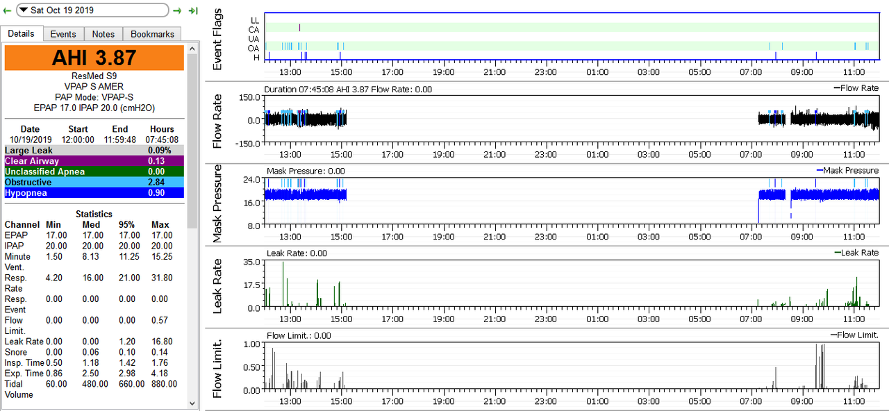Click the Clear Airway index value 0.13

tap(156, 161)
